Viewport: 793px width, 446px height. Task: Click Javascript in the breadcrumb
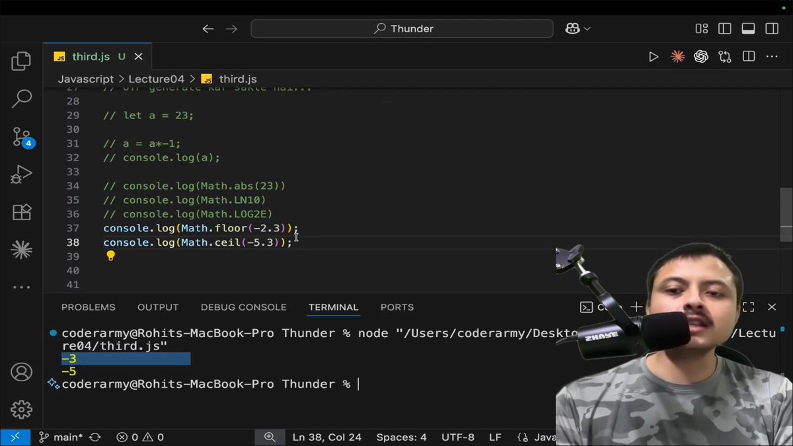click(x=85, y=79)
